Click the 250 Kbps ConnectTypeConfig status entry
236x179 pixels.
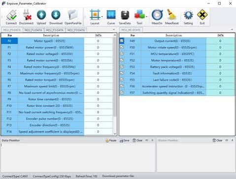coord(52,177)
